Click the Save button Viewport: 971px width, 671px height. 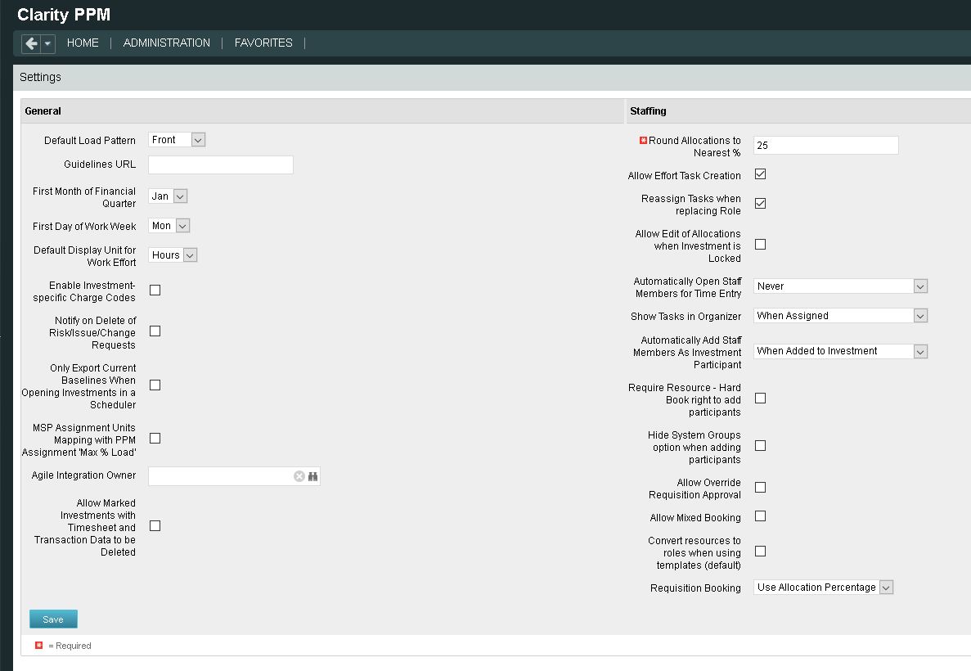click(53, 619)
